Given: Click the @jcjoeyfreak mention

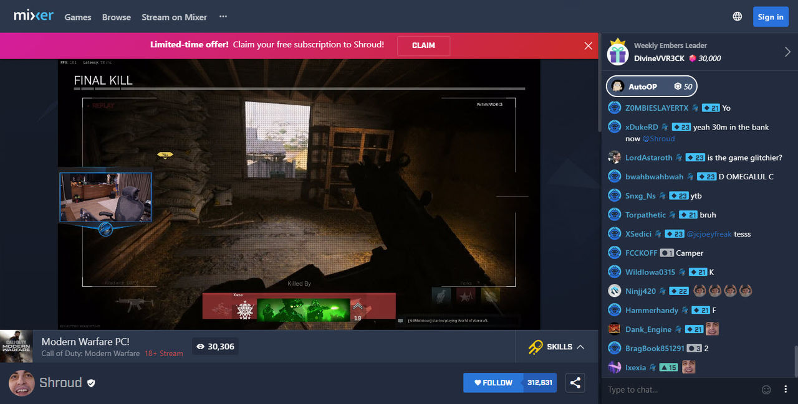Looking at the screenshot, I should coord(709,234).
